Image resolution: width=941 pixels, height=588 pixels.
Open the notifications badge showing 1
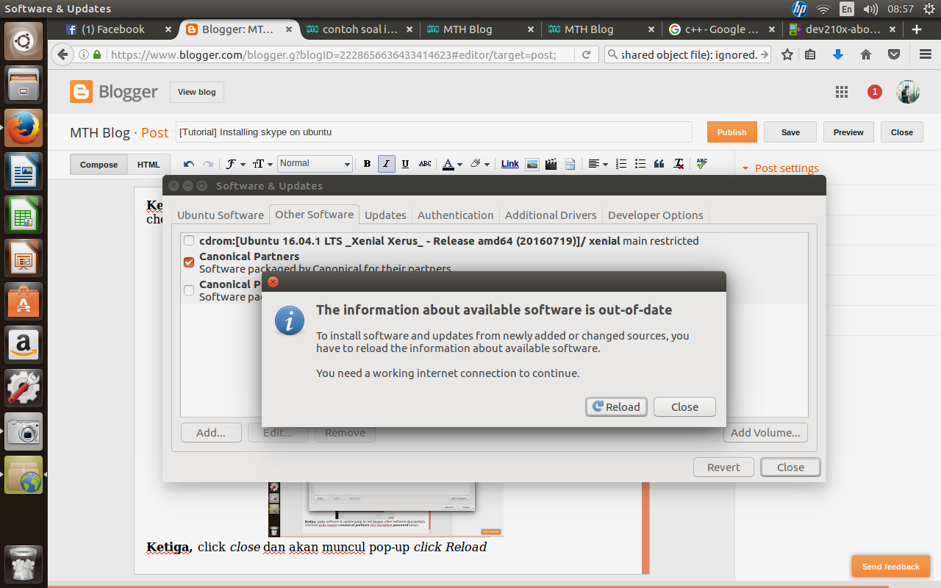(874, 92)
